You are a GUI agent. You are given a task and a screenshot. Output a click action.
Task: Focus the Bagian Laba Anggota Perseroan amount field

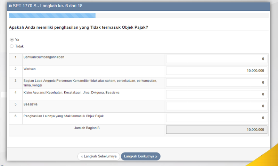point(217,83)
